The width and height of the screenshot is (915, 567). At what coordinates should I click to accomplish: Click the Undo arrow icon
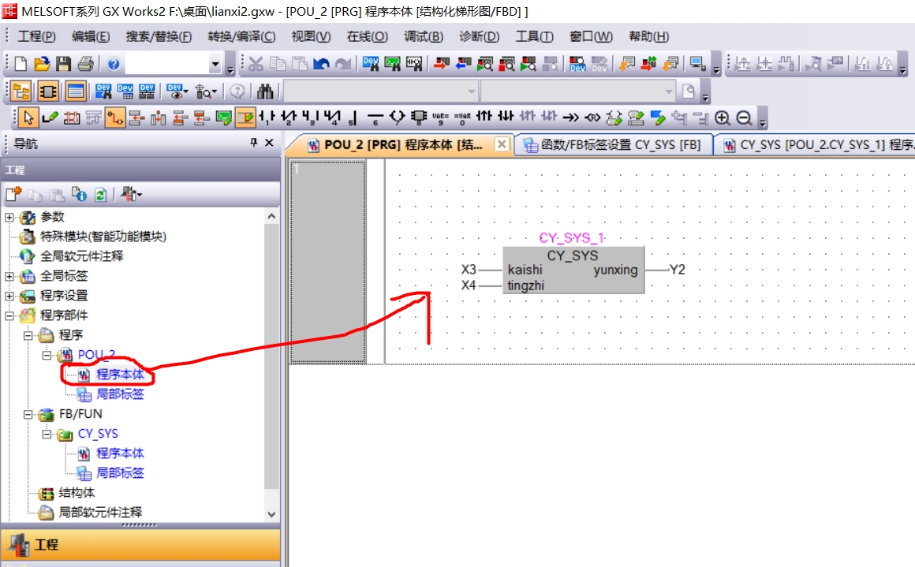(x=321, y=64)
